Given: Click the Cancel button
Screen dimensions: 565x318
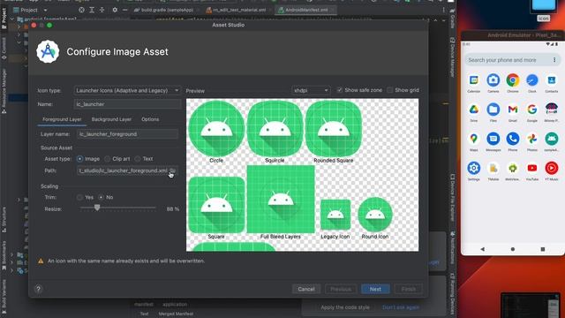Looking at the screenshot, I should [306, 289].
